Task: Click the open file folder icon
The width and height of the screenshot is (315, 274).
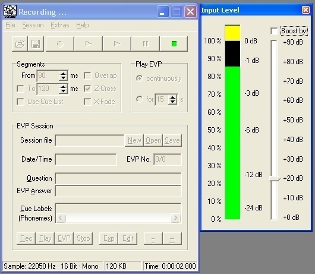Action: pos(20,44)
